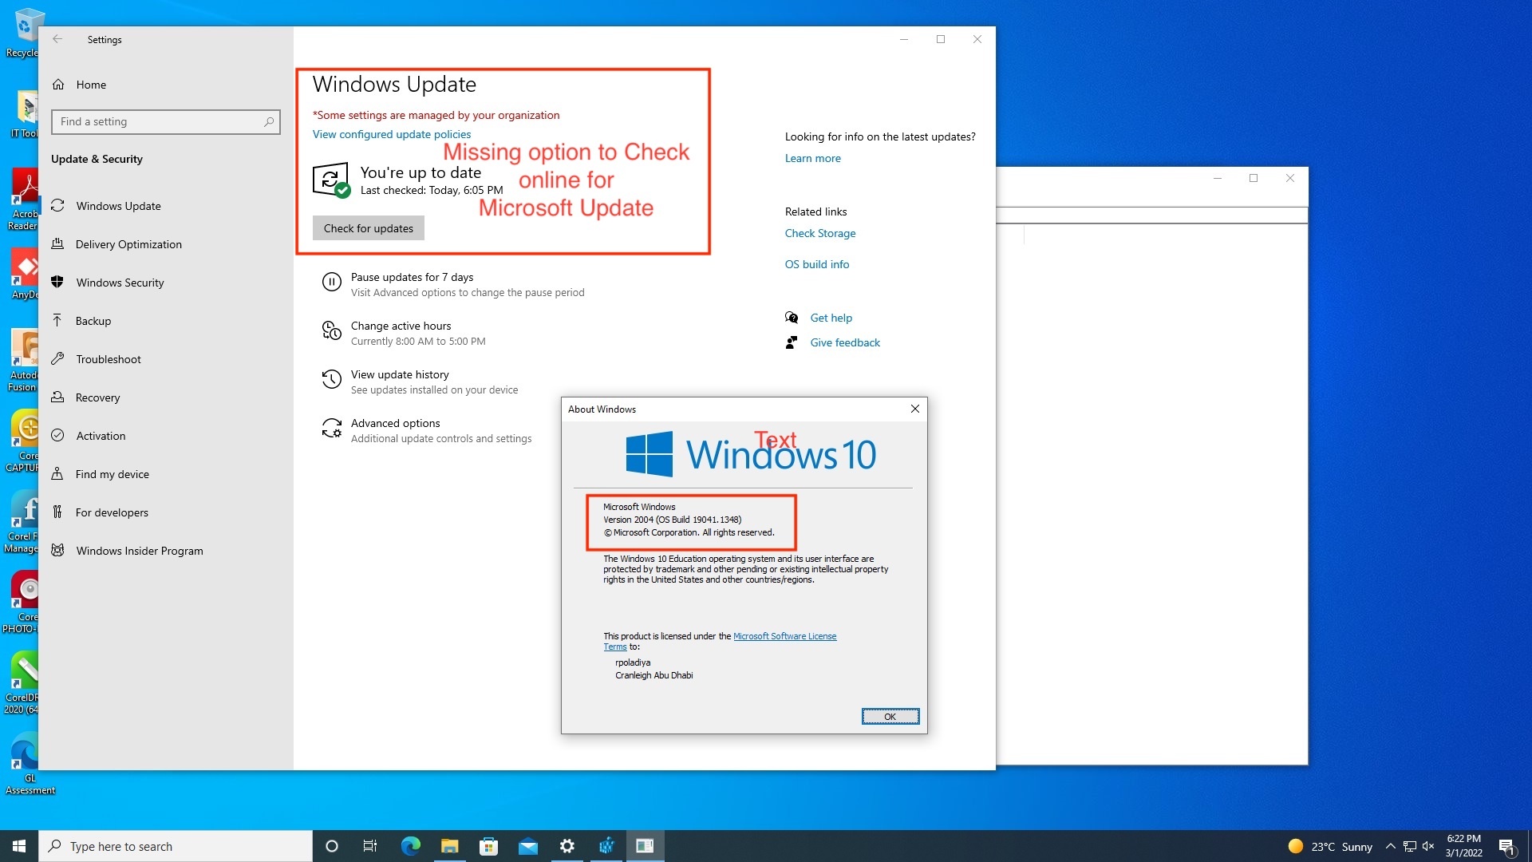Open Microsoft Edge from the taskbar
The width and height of the screenshot is (1532, 862).
click(x=410, y=846)
